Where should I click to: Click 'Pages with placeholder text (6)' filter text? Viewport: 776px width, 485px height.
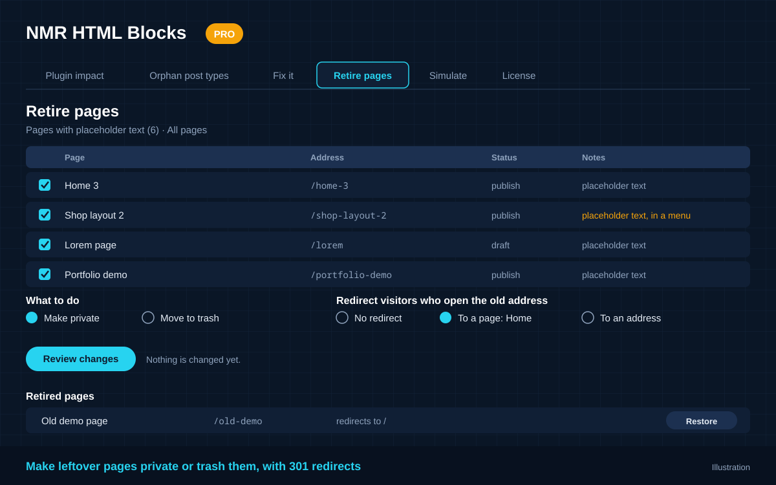[x=92, y=130]
